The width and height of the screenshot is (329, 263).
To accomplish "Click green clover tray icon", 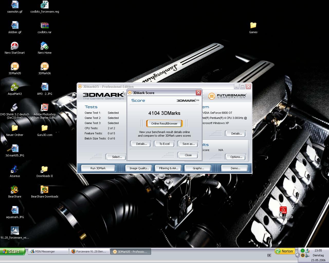I will pyautogui.click(x=303, y=250).
